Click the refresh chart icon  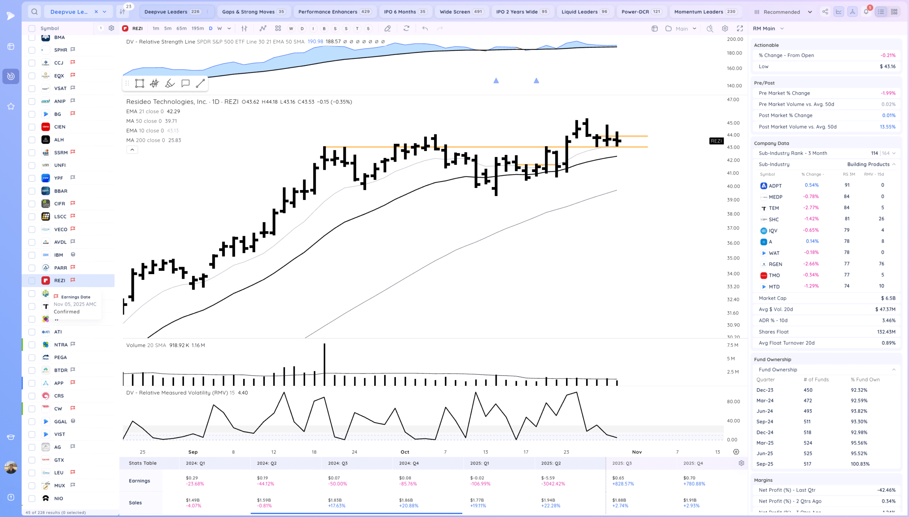point(406,28)
